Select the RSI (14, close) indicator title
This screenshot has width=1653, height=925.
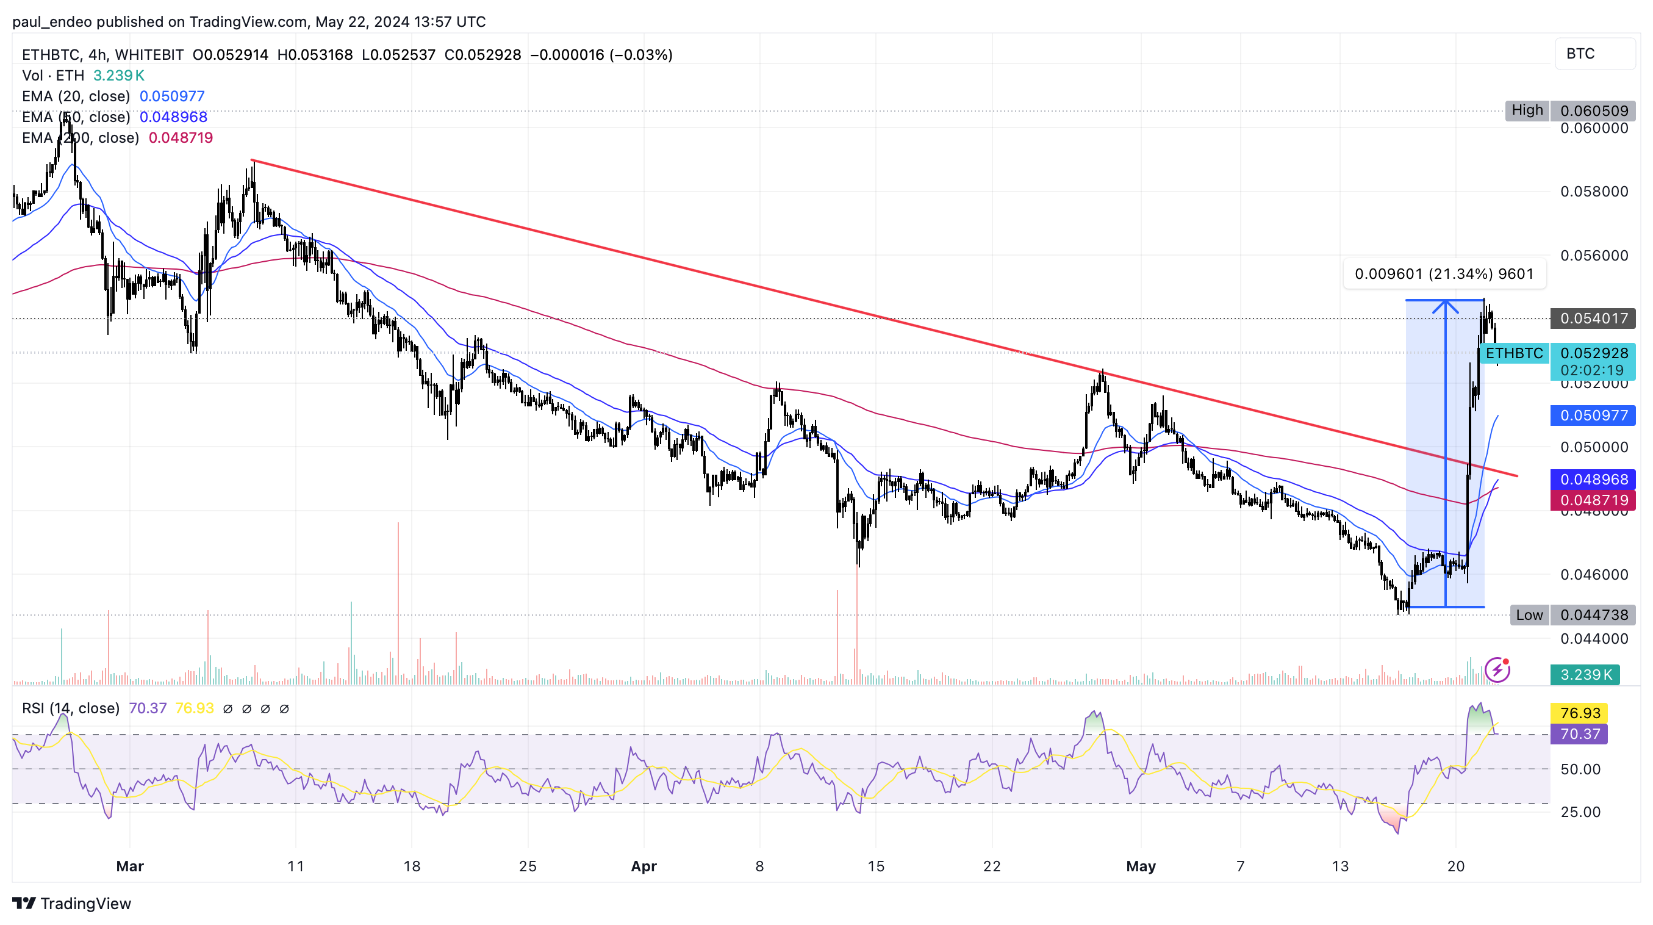click(x=71, y=708)
